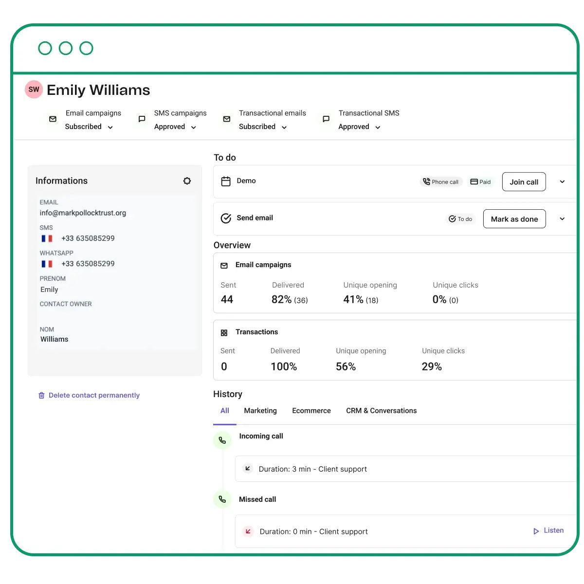This screenshot has height=584, width=584.
Task: Select the Email campaigns envelope icon in Overview
Action: (x=224, y=266)
